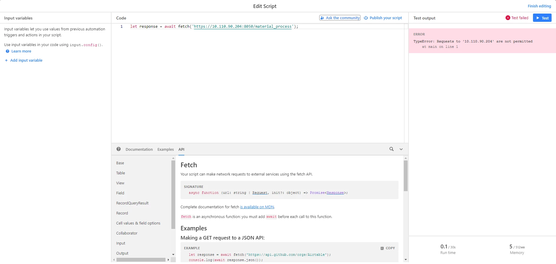Select Input in the API list
The height and width of the screenshot is (264, 556).
[121, 243]
